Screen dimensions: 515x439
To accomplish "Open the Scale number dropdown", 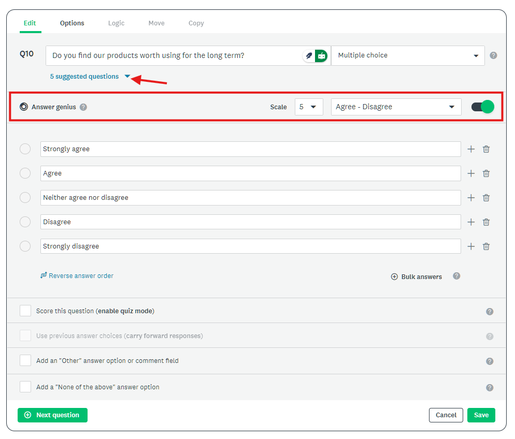I will 308,107.
